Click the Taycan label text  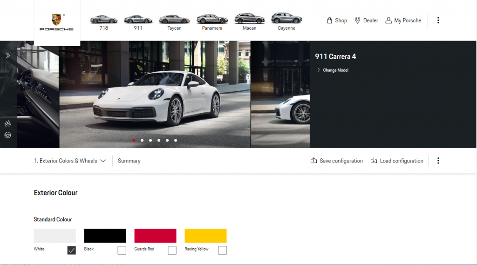pos(174,28)
